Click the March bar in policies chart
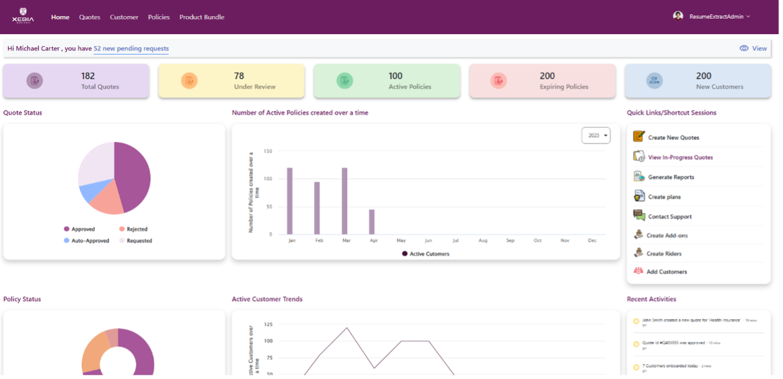The height and width of the screenshot is (379, 783). point(345,201)
